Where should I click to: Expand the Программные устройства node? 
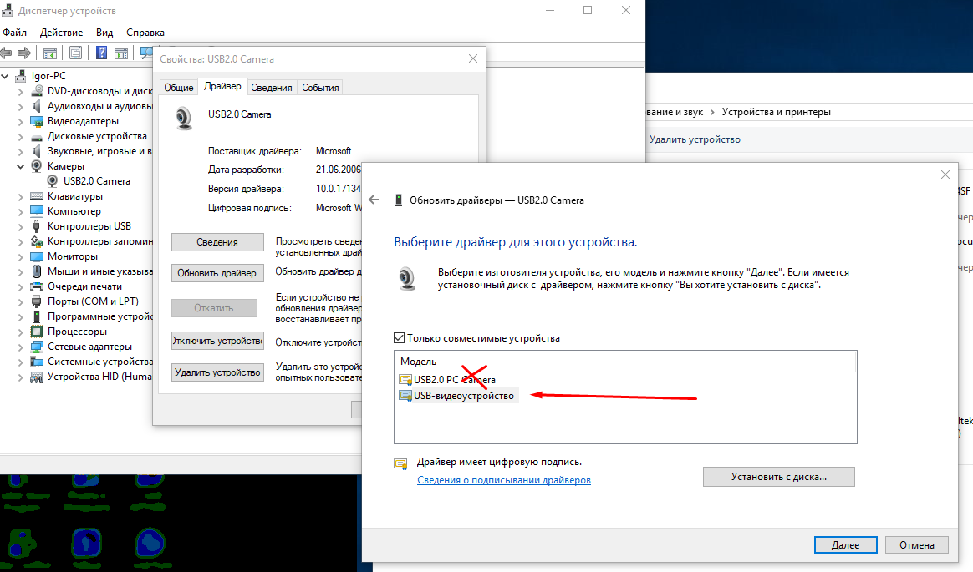click(20, 316)
